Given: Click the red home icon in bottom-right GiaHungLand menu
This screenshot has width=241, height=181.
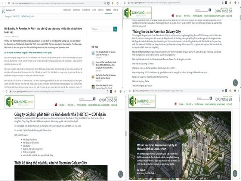Looking at the screenshot, I should (176, 104).
